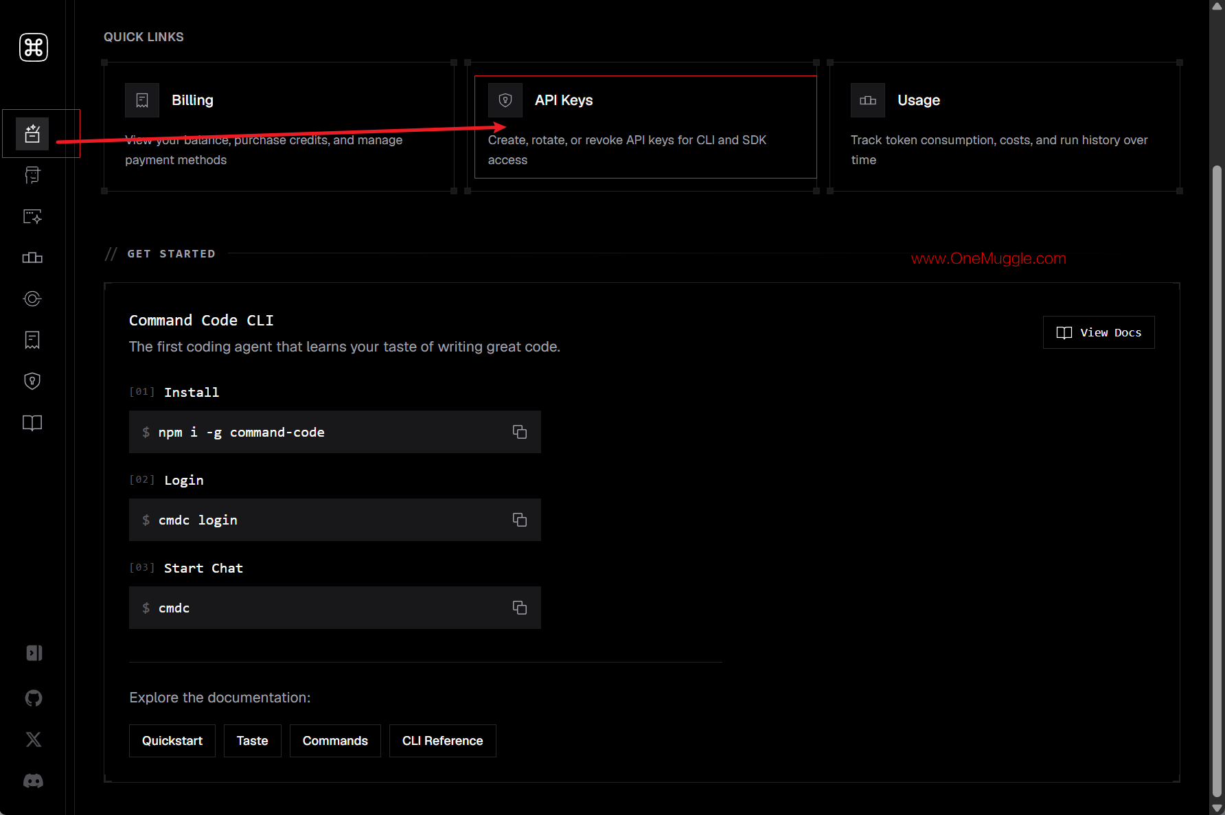Click the podium icon on Usage card
Screen dimensions: 1225x815
click(x=868, y=100)
